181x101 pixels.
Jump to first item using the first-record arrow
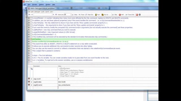29,15
